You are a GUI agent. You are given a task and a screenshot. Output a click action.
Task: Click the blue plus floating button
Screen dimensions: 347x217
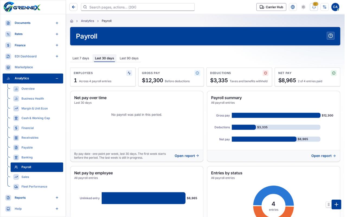[x=336, y=205]
